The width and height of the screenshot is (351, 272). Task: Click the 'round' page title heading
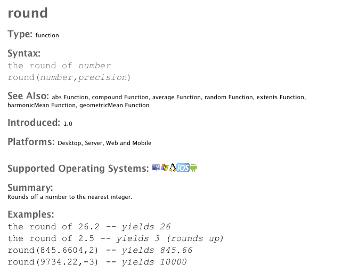pos(28,13)
